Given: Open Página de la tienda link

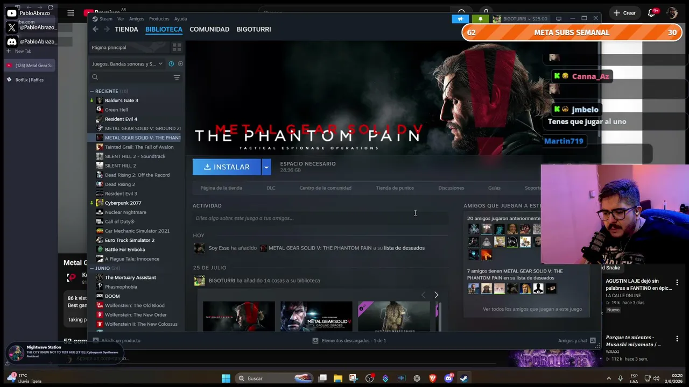Looking at the screenshot, I should [x=221, y=188].
